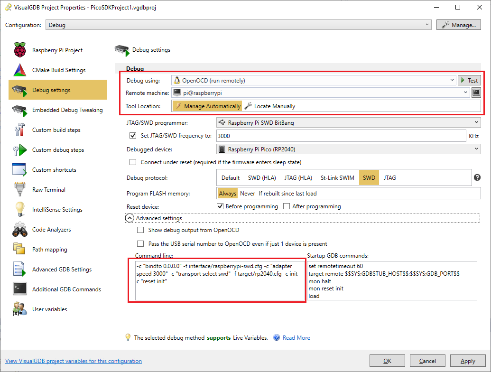Click the User variables people icon
Viewport: 491px width, 372px height.
[x=19, y=309]
